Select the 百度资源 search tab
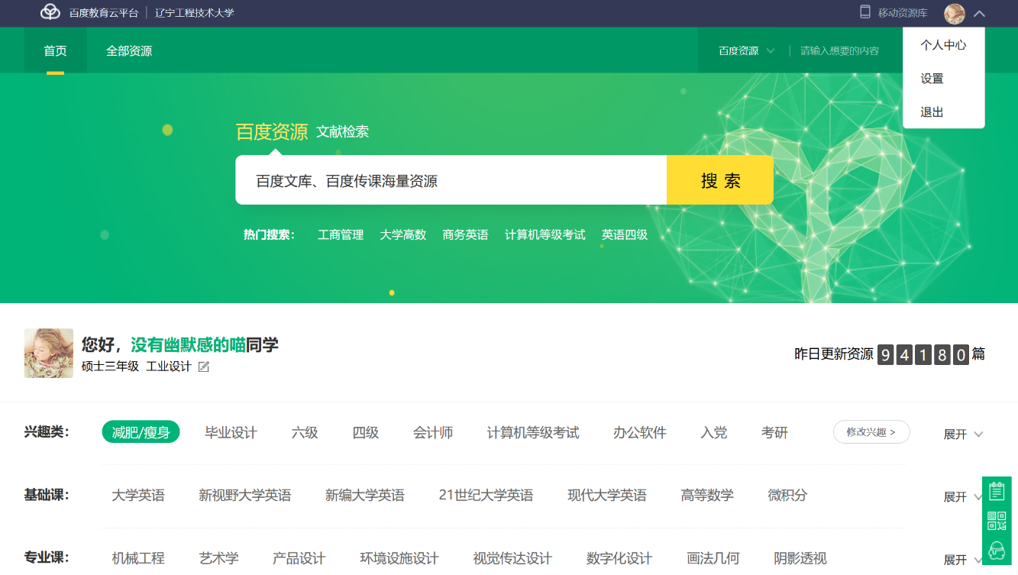Viewport: 1018px width, 575px height. point(271,131)
